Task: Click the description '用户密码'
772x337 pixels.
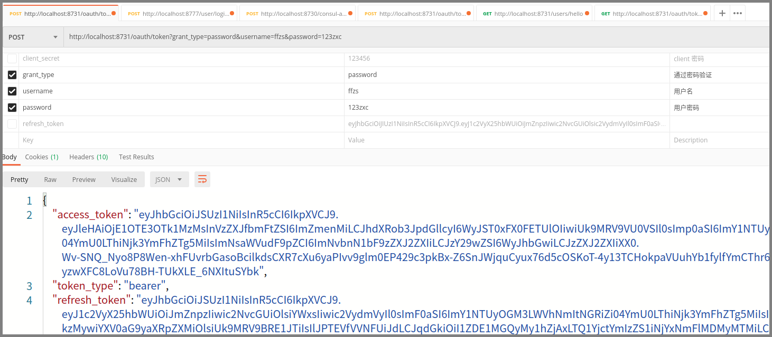Action: coord(686,108)
